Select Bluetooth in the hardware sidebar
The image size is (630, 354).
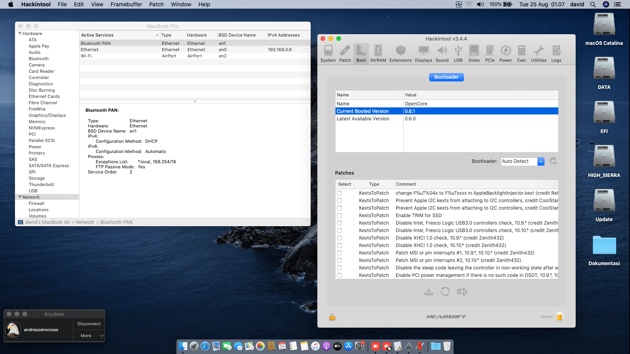(39, 59)
